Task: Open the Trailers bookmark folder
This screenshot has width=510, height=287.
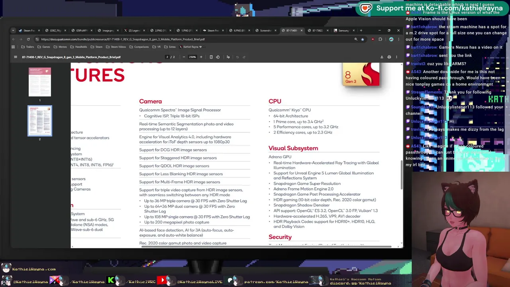Action: (x=28, y=47)
